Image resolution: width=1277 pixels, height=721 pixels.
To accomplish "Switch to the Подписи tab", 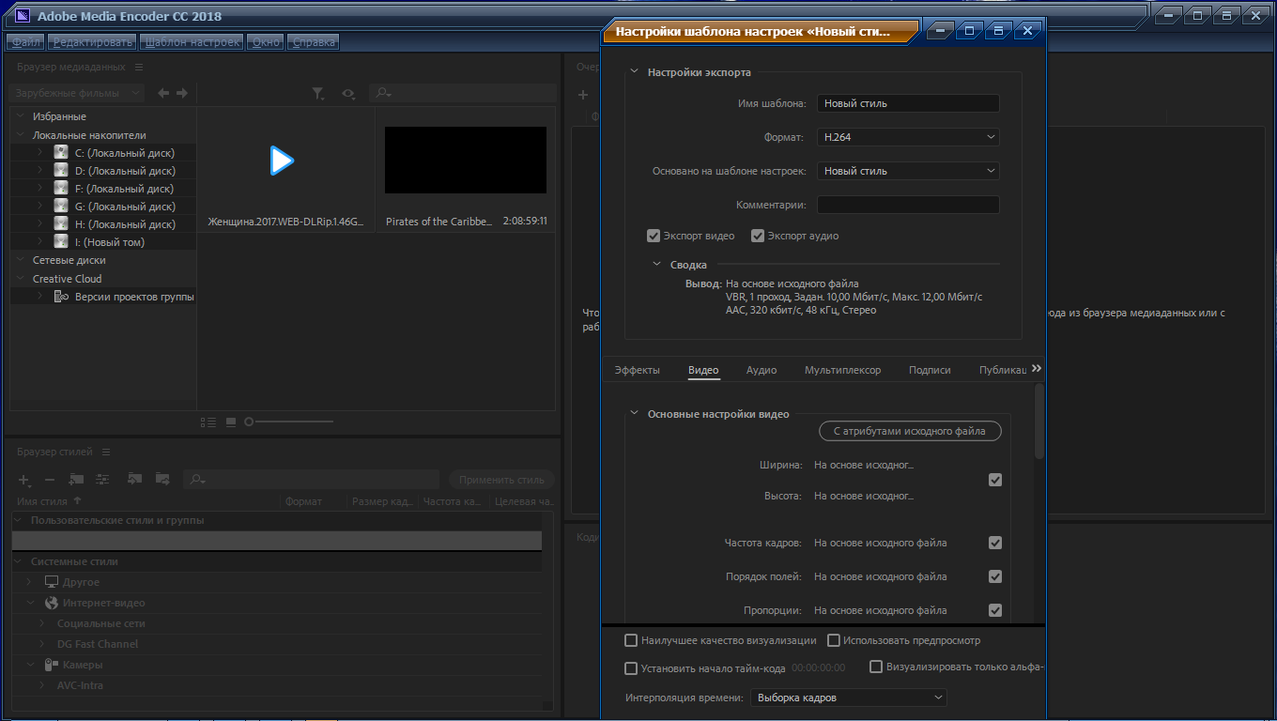I will tap(930, 370).
